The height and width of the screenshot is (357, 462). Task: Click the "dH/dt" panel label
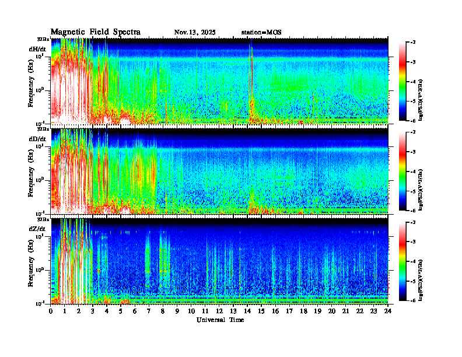pos(37,50)
